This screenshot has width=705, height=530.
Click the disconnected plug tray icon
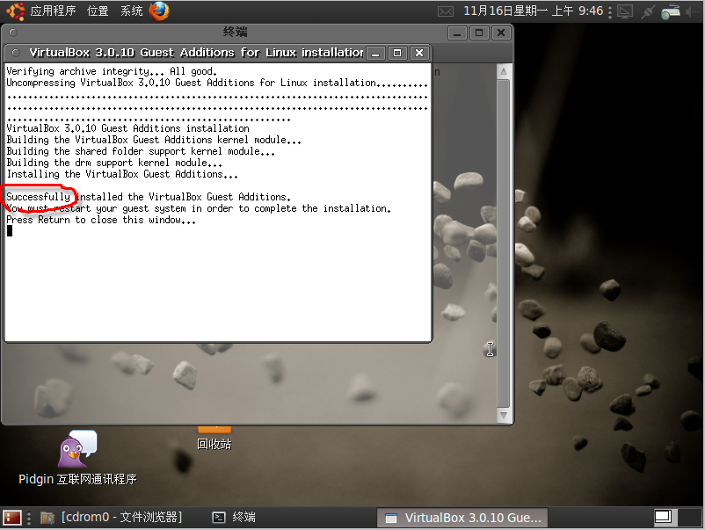(x=648, y=11)
